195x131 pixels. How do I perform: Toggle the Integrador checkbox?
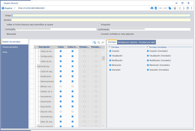pyautogui.click(x=99, y=25)
